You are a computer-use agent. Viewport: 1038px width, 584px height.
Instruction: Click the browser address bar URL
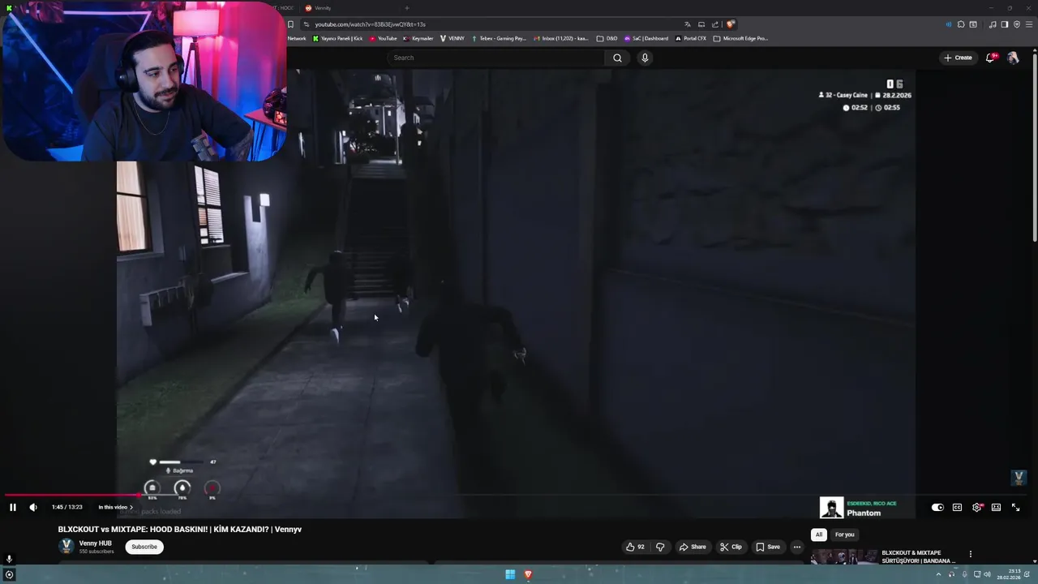coord(371,24)
